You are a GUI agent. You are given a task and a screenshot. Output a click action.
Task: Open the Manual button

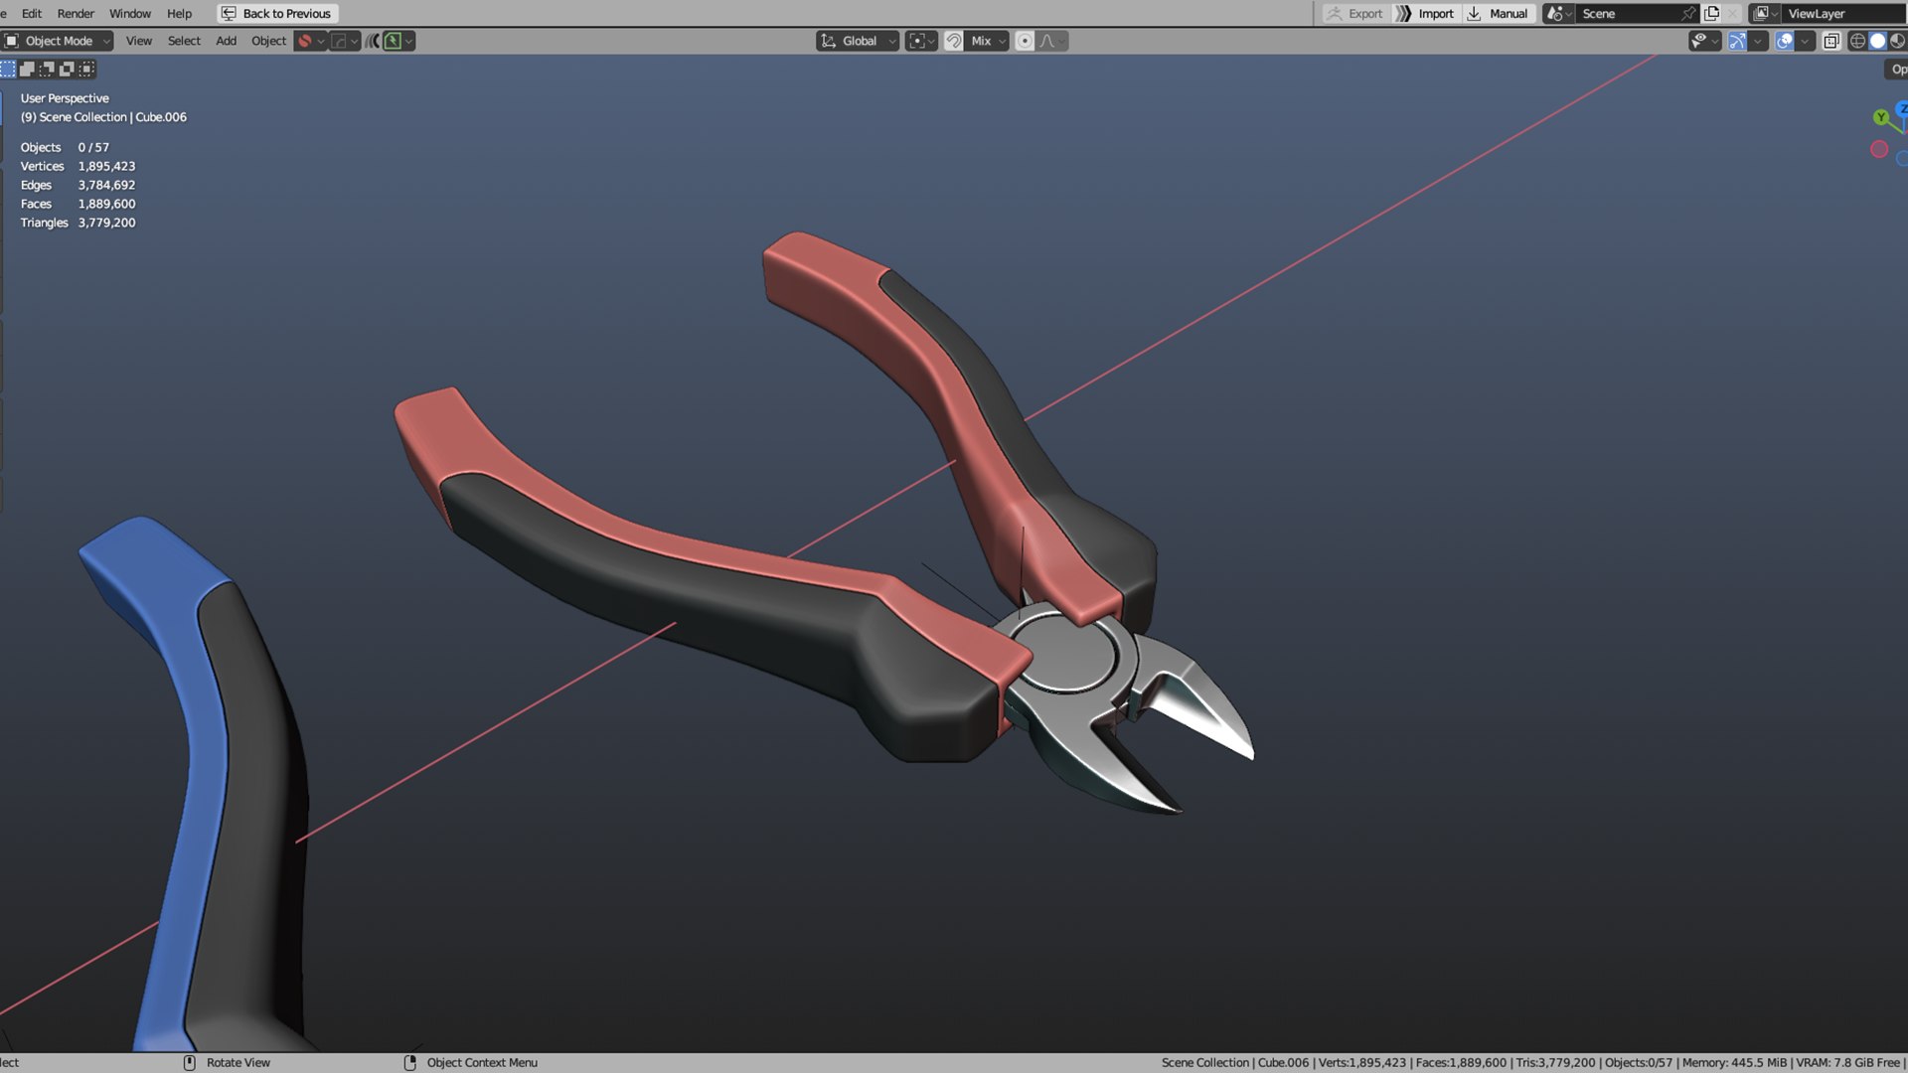1499,14
